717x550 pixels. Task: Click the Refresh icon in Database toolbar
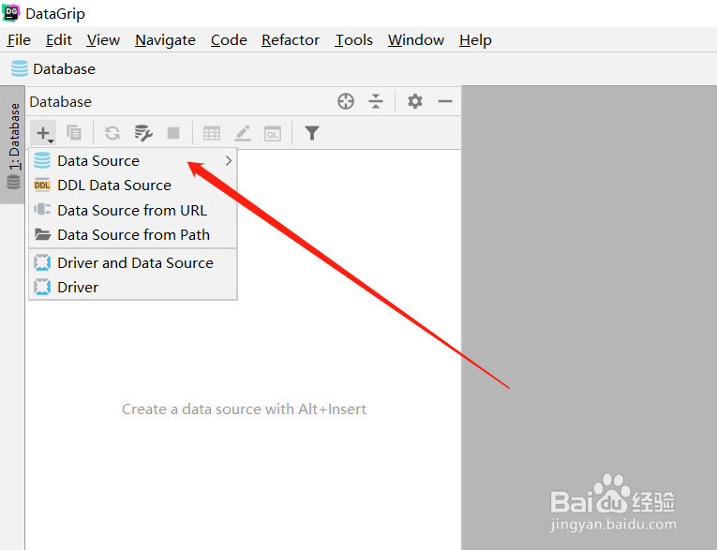coord(112,133)
